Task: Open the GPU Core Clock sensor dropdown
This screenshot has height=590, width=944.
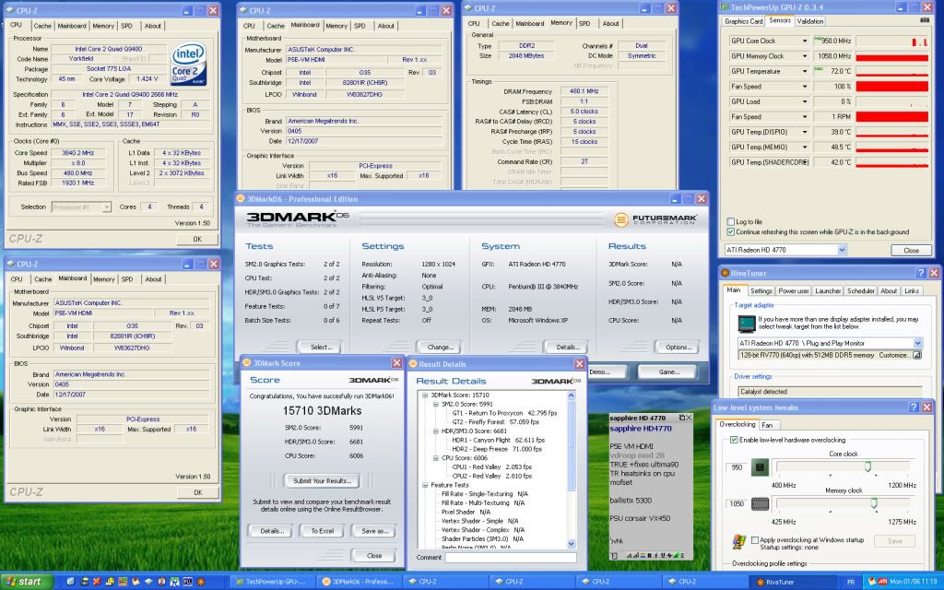Action: 805,41
